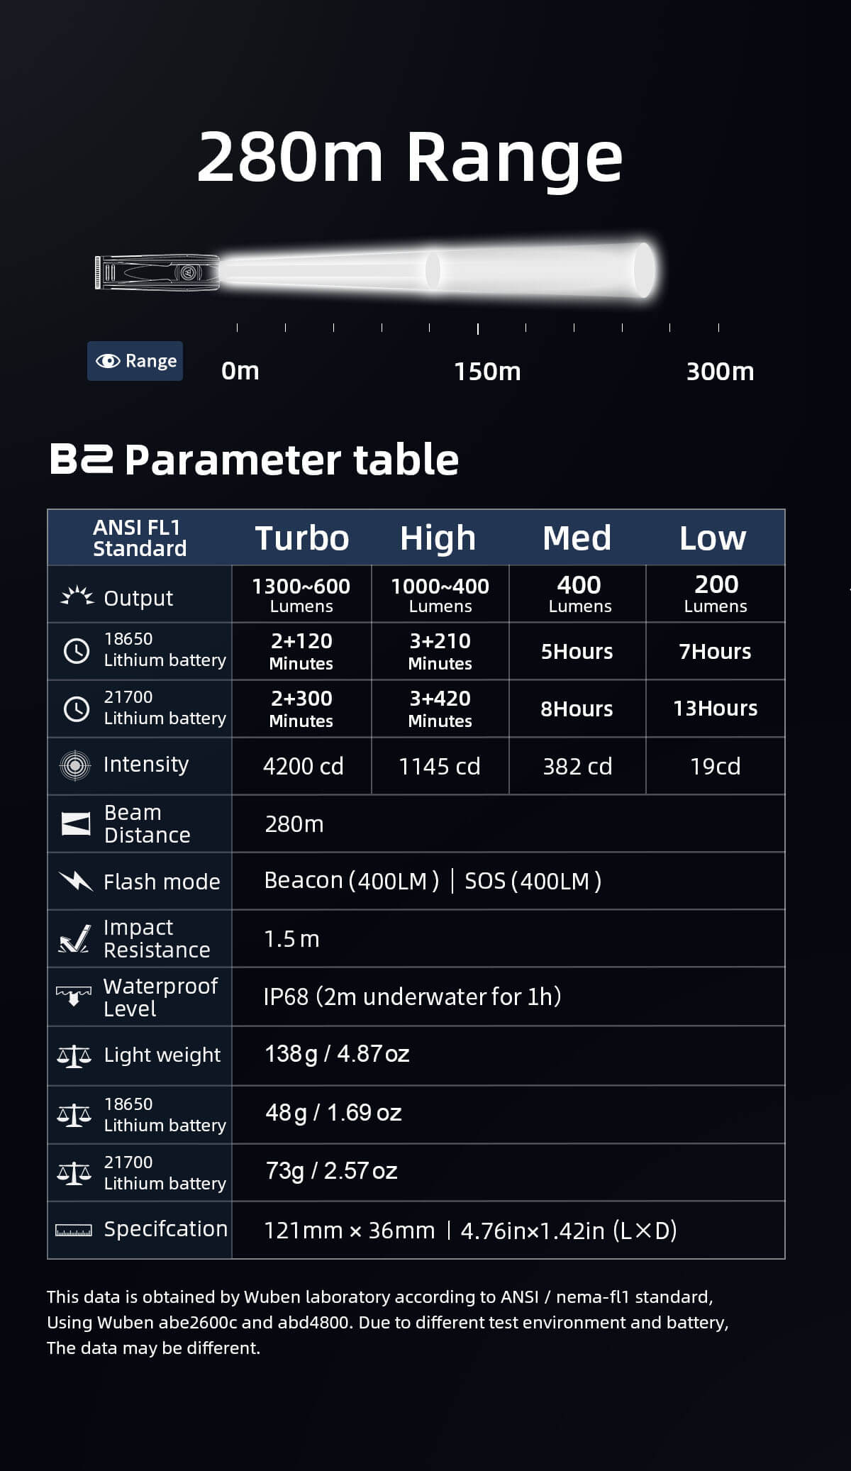Click the Specification ruler icon
Screen dimensions: 851x1471
74,1231
